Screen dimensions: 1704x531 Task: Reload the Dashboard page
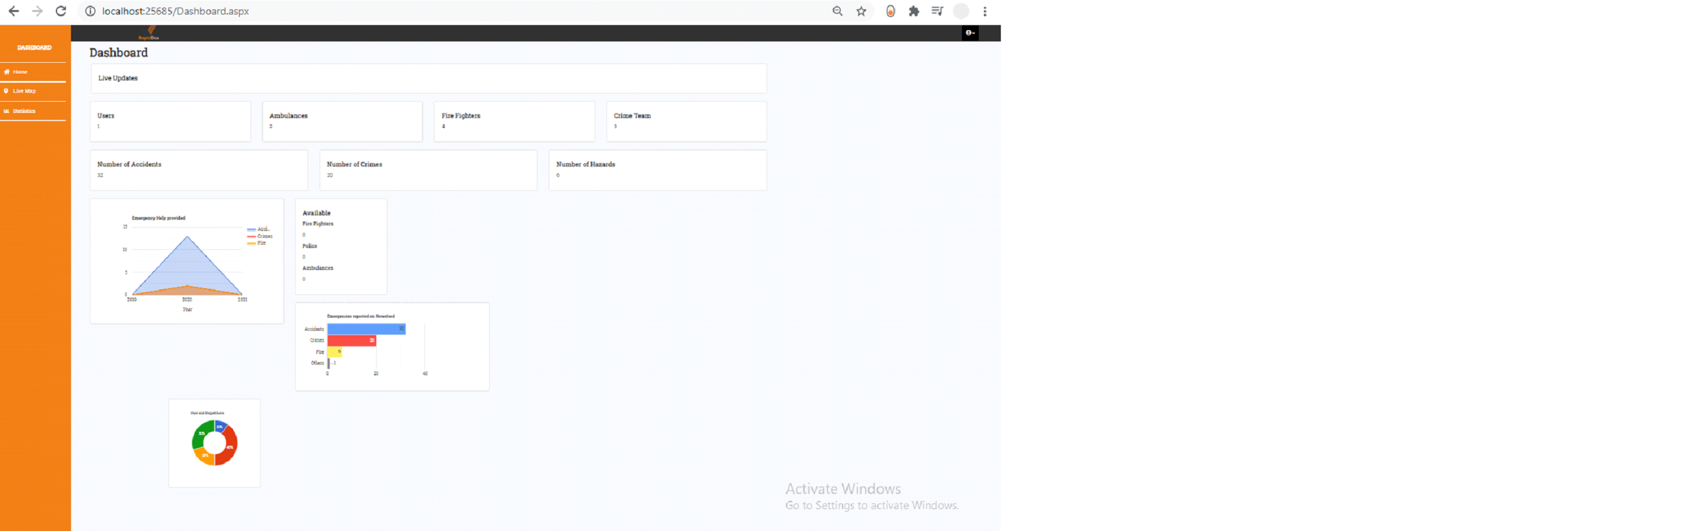[x=61, y=11]
